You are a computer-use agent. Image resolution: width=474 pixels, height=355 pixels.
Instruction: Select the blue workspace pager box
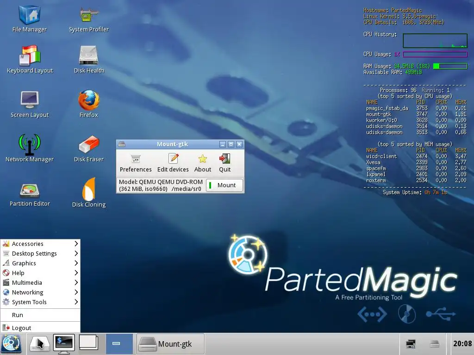[x=119, y=344]
